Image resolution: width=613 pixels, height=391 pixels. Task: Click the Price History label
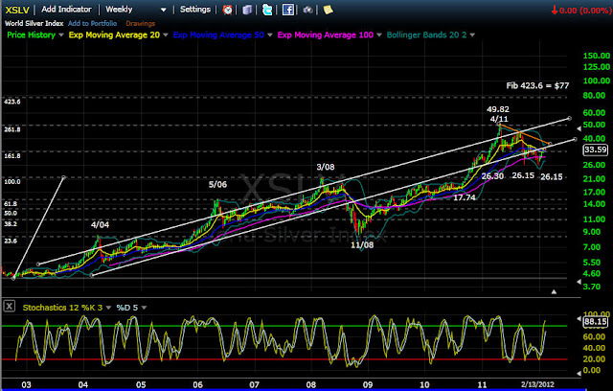point(32,34)
